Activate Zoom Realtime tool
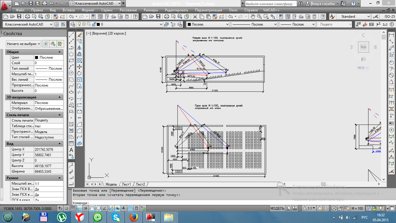 pyautogui.click(x=259, y=17)
